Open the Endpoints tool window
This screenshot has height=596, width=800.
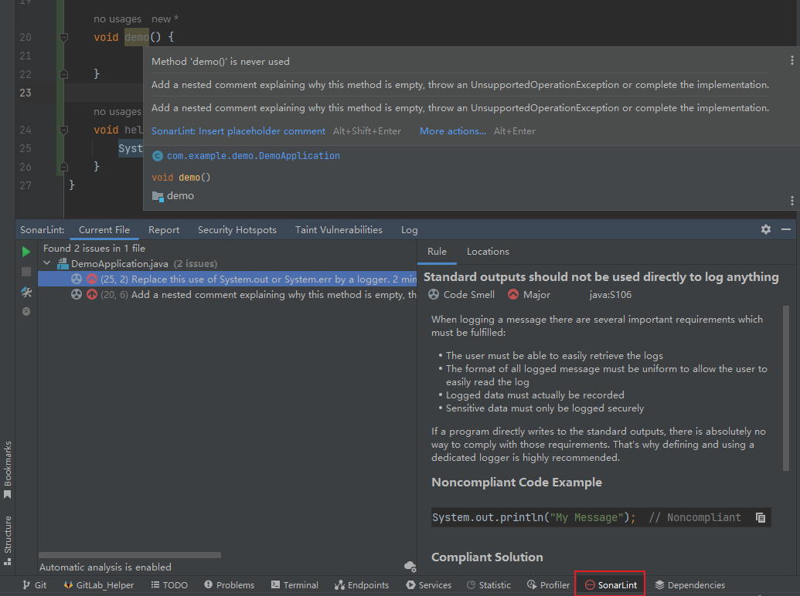pyautogui.click(x=362, y=584)
